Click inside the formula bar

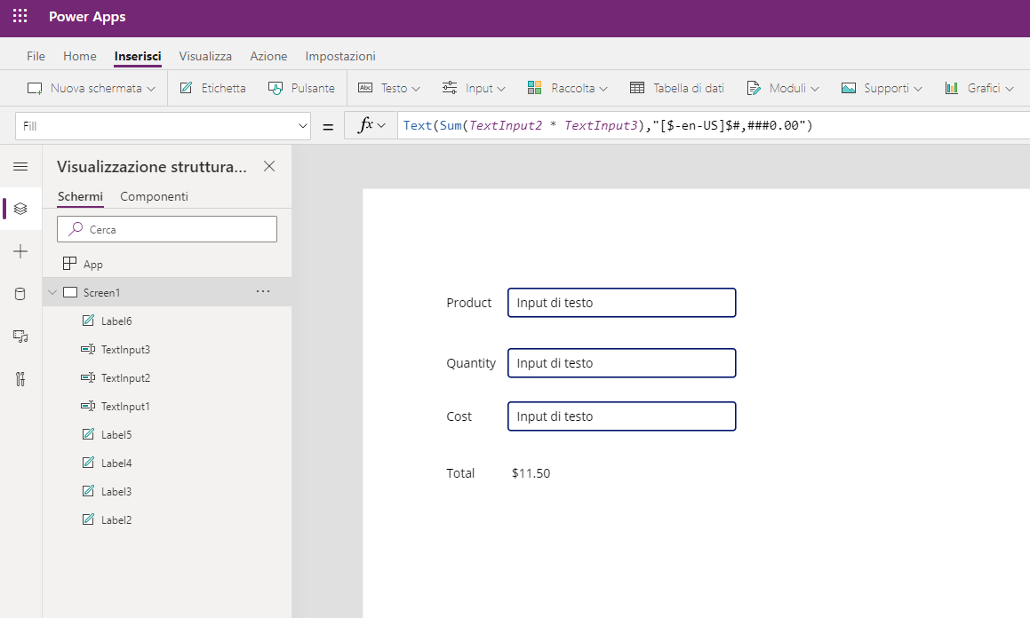pos(622,124)
